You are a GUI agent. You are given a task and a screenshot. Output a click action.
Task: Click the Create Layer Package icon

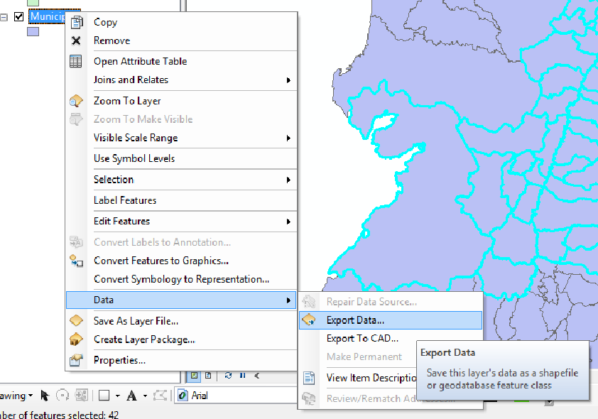coord(76,339)
